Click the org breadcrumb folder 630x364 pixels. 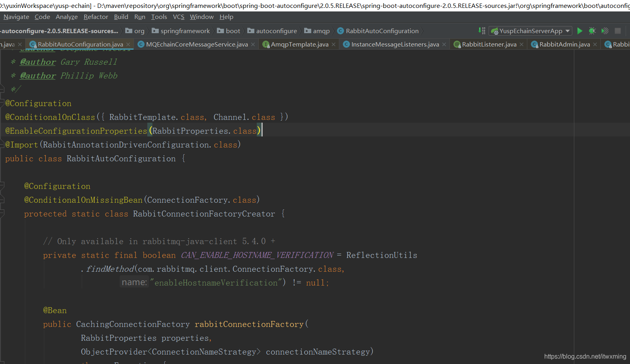[x=135, y=31]
